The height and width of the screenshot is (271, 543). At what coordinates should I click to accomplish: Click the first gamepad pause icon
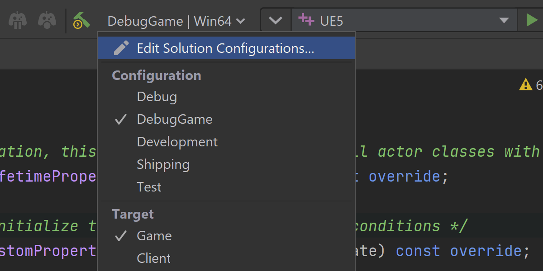coord(18,20)
